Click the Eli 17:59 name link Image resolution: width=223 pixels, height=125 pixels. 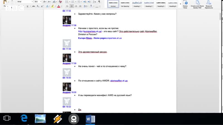(x=67, y=49)
